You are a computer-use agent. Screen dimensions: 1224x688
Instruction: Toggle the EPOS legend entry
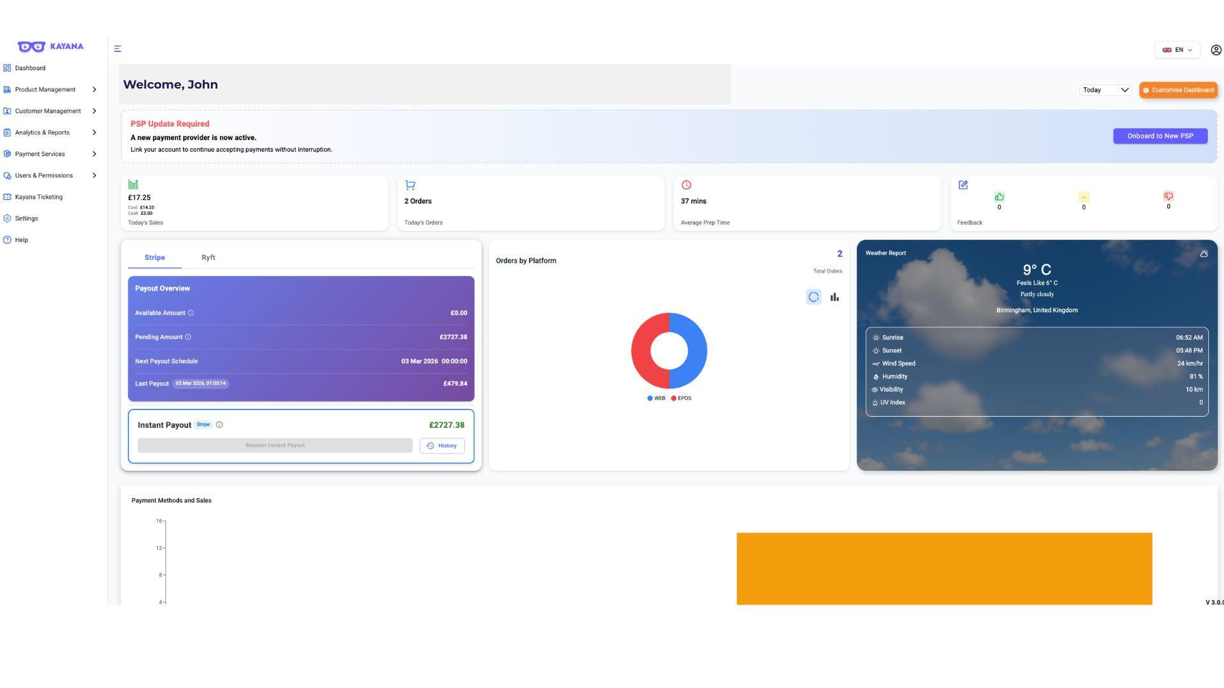coord(681,399)
